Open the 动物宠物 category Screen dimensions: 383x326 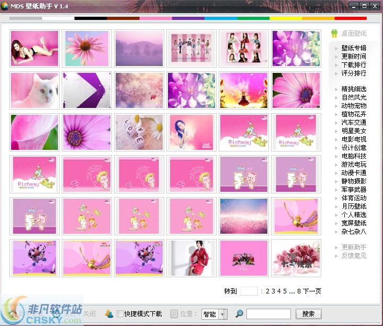[354, 105]
